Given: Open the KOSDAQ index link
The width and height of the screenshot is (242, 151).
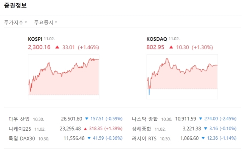Looking at the screenshot, I should (156, 39).
